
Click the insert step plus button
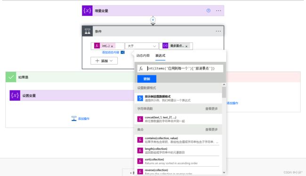click(153, 20)
